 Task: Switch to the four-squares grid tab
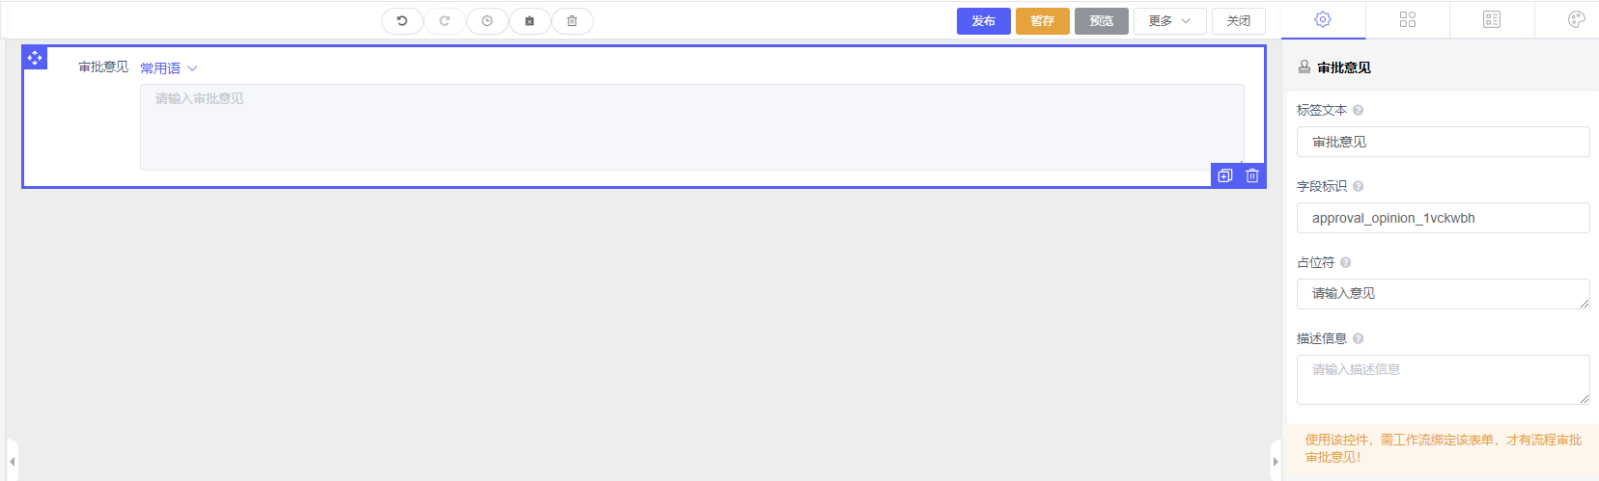click(1407, 19)
